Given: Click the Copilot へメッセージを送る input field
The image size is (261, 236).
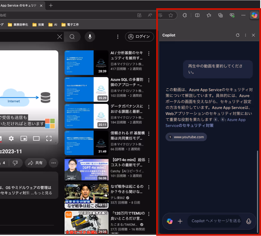Looking at the screenshot, I should coord(216,221).
